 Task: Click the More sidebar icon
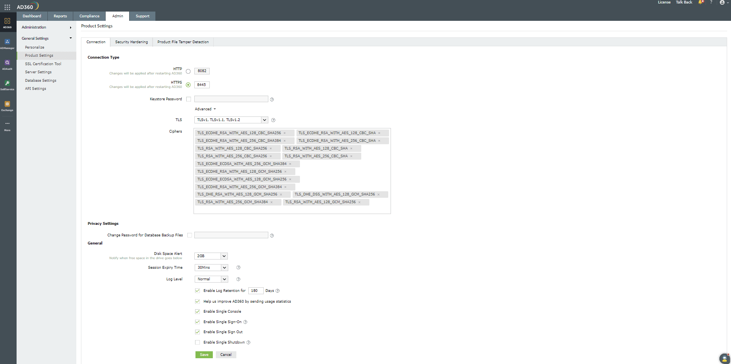(x=7, y=124)
